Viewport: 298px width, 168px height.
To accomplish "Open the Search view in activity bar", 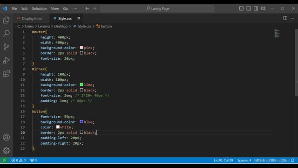I will point(6,33).
